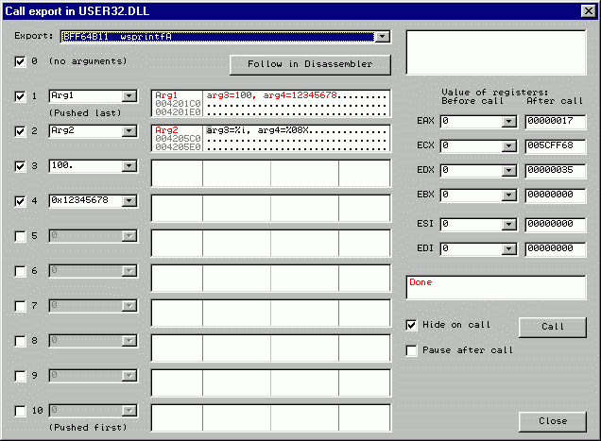Click EAX after-call value 00000017
This screenshot has height=441, width=601.
coord(556,122)
